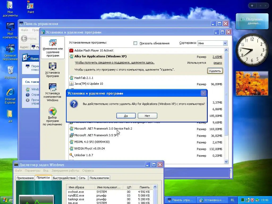The image size is (272, 204).
Task: Open Выбор программ по умолчанию section
Action: click(x=52, y=116)
